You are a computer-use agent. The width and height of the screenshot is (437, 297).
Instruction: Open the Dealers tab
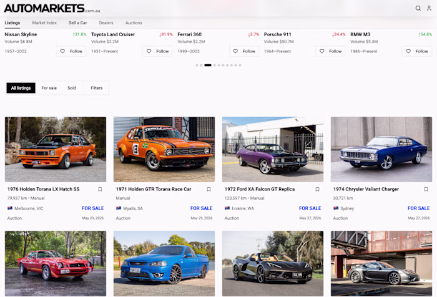coord(106,23)
